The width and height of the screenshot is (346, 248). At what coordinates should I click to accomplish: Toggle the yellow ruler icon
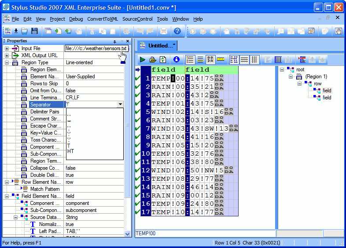click(221, 59)
